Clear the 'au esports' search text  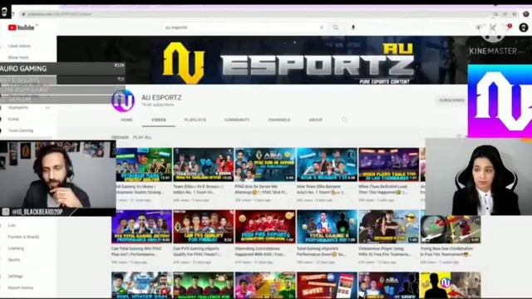(322, 27)
